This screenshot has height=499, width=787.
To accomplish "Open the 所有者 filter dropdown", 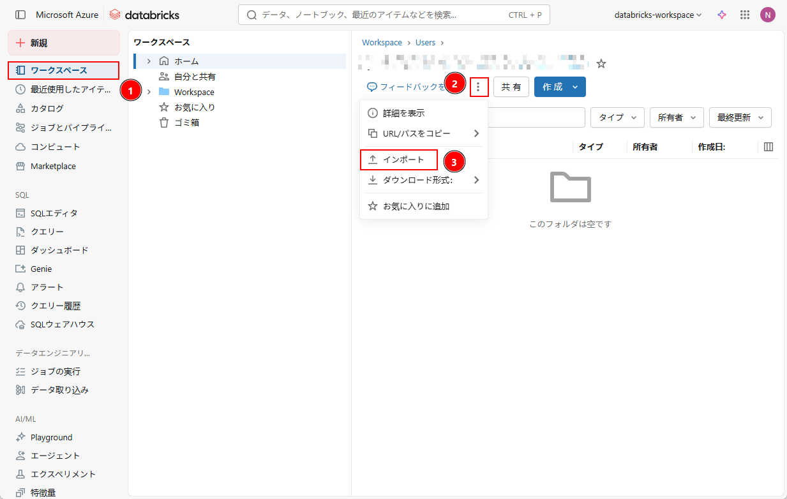I will pyautogui.click(x=677, y=117).
